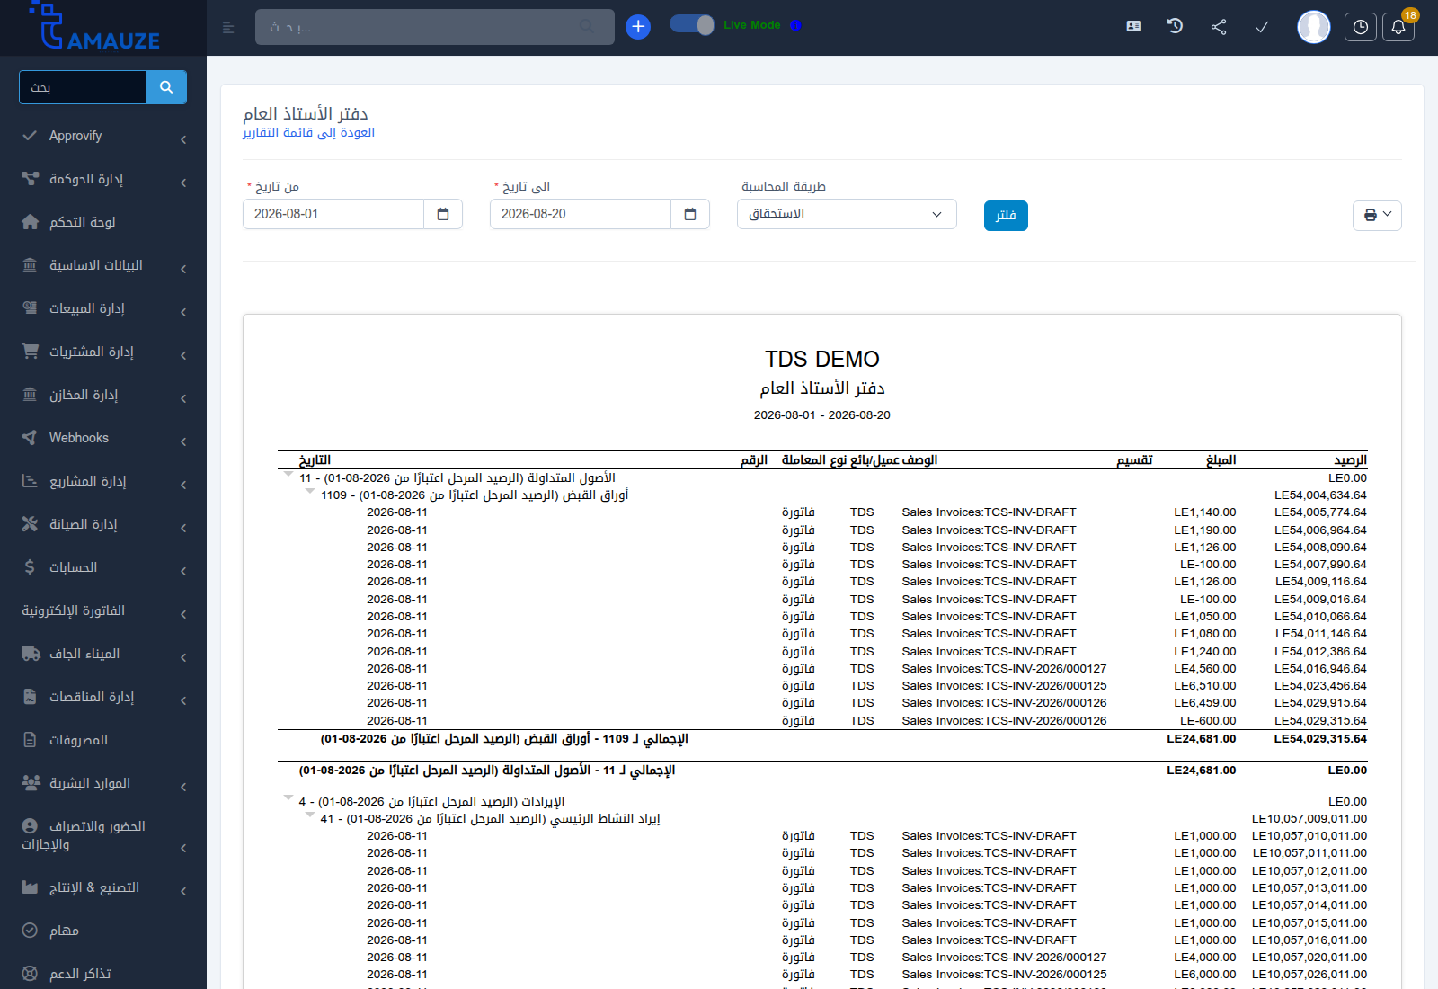Open the history clock-arrow icon
The height and width of the screenshot is (989, 1438).
[1175, 27]
